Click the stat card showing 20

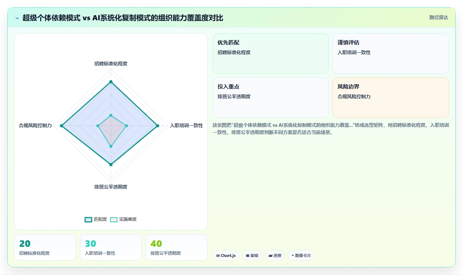[x=45, y=247]
